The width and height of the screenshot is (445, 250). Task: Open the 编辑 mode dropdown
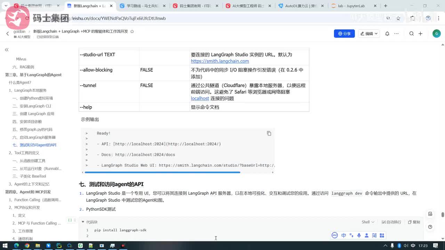point(369,34)
